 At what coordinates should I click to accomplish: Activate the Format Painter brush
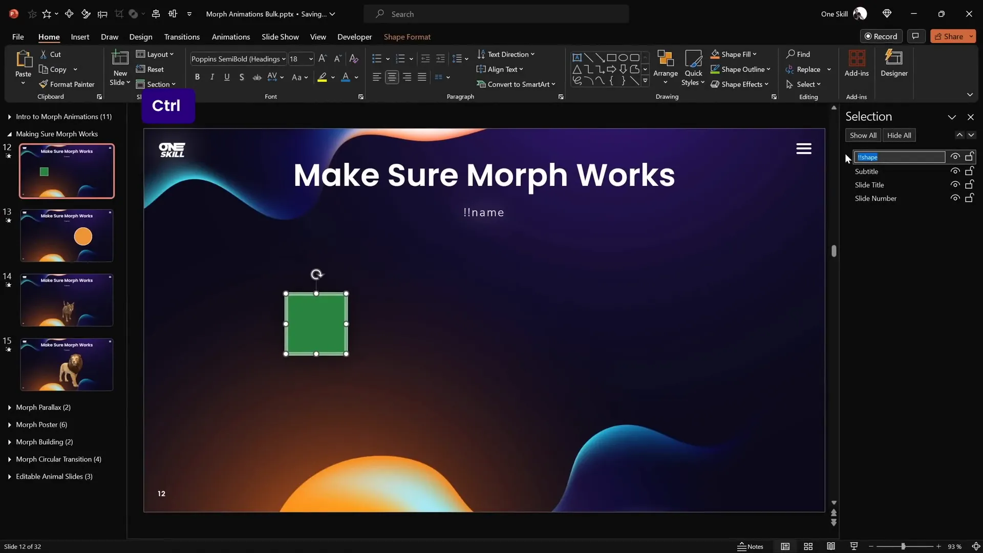[x=67, y=84]
